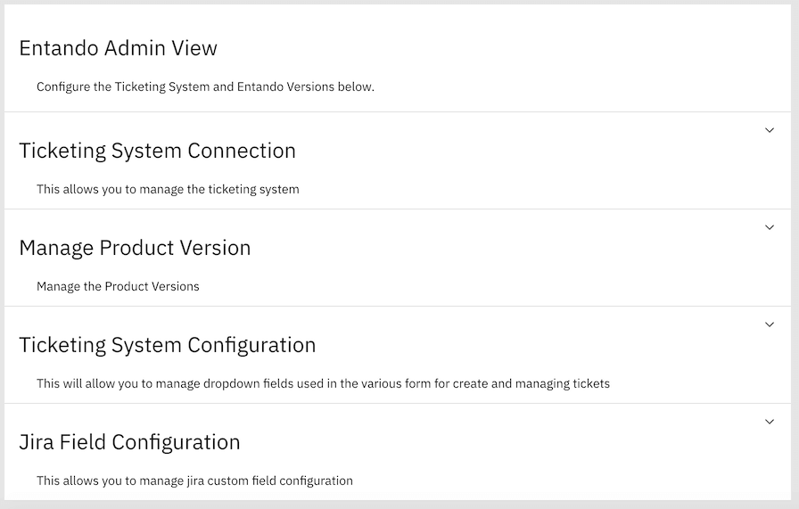Open the Ticketing System Configuration heading
This screenshot has height=509, width=799.
click(x=168, y=346)
